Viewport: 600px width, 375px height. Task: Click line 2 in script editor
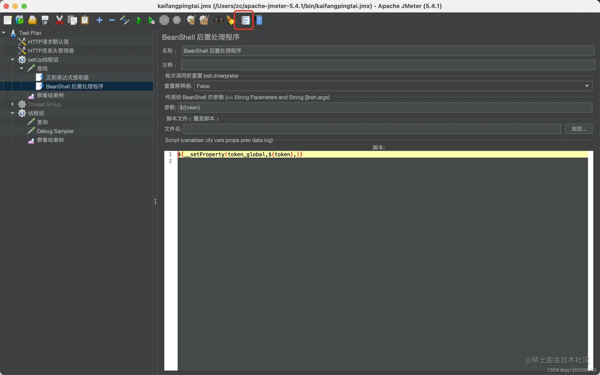pos(383,161)
